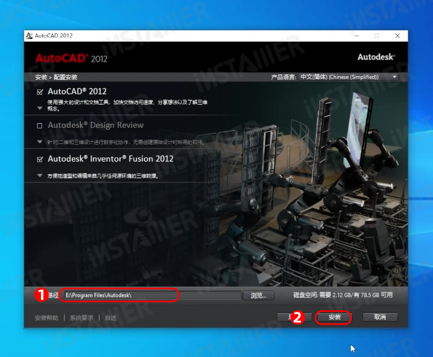Open the 系统要求 link

coord(81,318)
